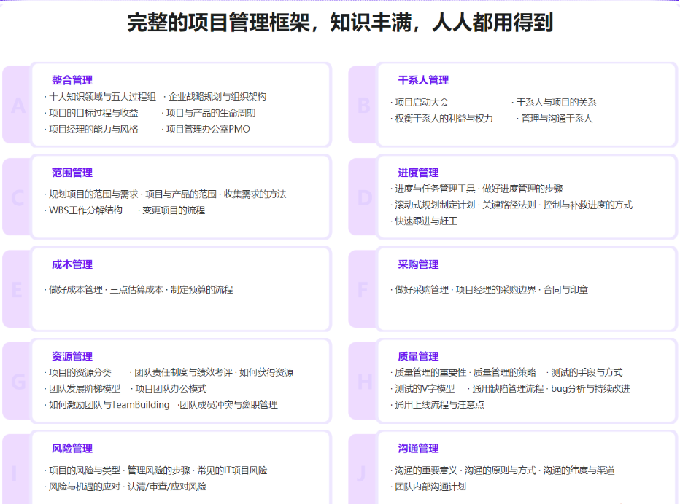Click the letter E badge beside 成本管理
680x504 pixels.
click(x=18, y=290)
